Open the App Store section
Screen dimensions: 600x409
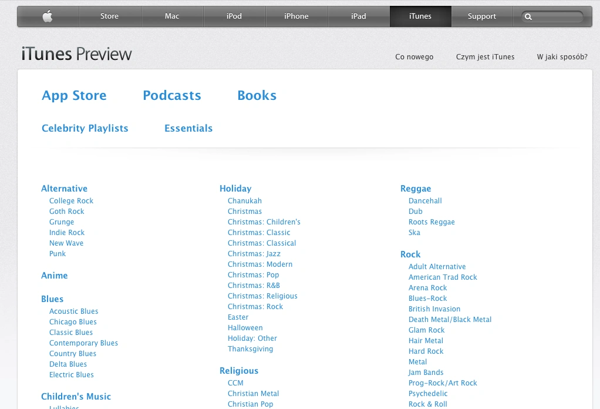point(74,95)
